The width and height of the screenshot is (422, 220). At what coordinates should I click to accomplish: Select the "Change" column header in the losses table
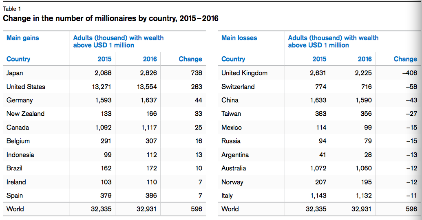pyautogui.click(x=405, y=59)
